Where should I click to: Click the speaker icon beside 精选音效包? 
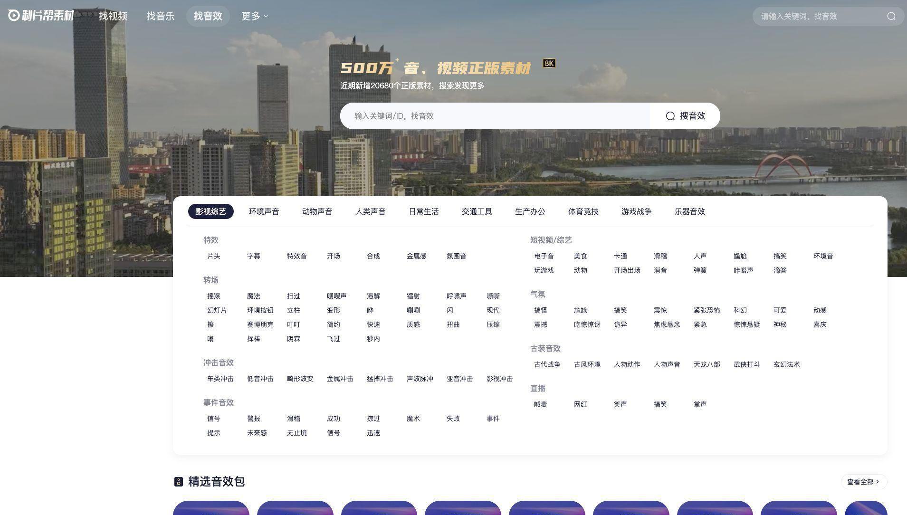click(178, 482)
